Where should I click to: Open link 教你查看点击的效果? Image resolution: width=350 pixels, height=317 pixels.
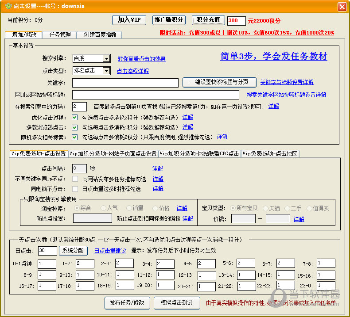click(141, 59)
